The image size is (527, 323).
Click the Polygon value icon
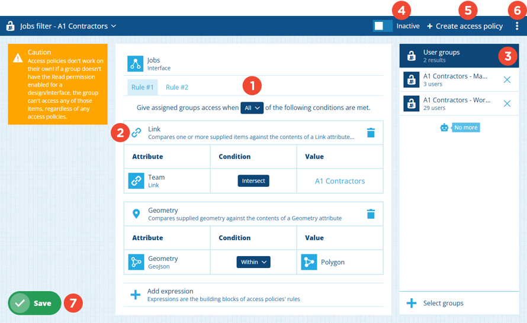click(x=309, y=262)
